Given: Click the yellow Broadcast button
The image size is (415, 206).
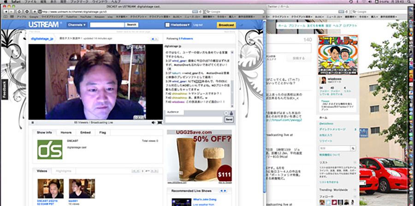Looking at the screenshot, I should pos(226,25).
